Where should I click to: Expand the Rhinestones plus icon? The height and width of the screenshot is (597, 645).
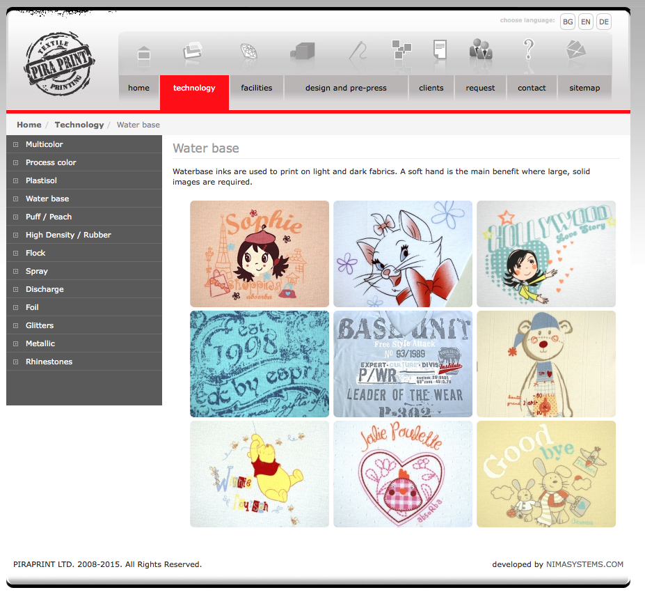click(16, 362)
